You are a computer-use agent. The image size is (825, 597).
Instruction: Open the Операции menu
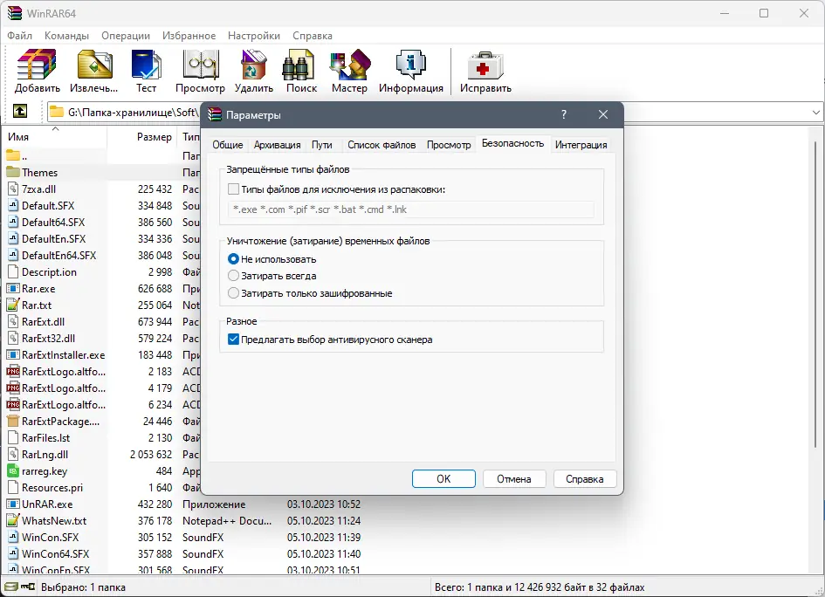click(126, 35)
